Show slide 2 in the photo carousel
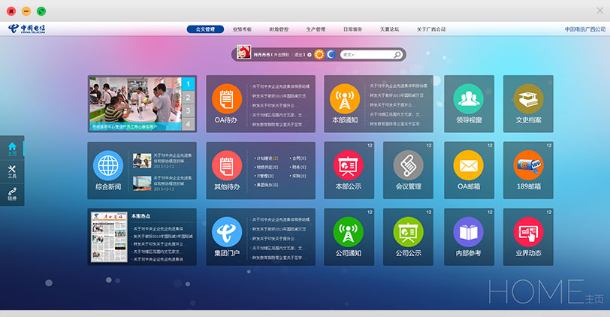This screenshot has width=610, height=317. click(188, 97)
